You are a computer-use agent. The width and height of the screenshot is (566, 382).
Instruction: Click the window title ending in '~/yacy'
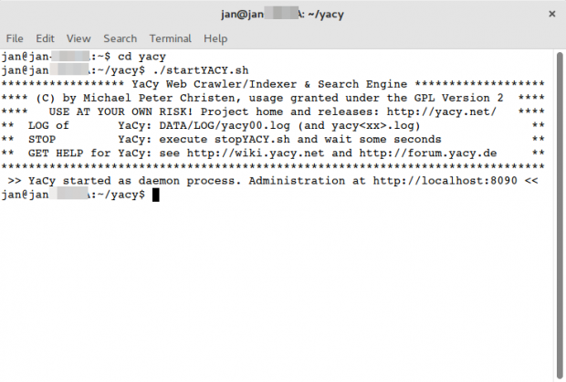click(x=282, y=14)
